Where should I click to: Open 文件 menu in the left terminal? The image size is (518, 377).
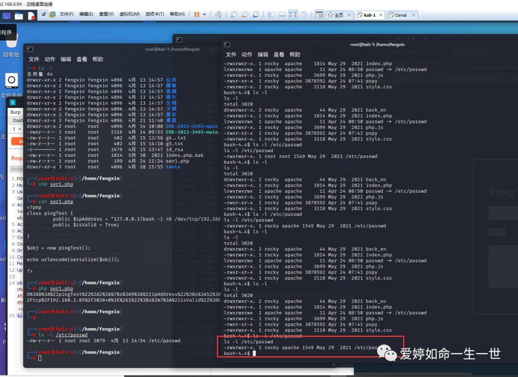point(34,59)
